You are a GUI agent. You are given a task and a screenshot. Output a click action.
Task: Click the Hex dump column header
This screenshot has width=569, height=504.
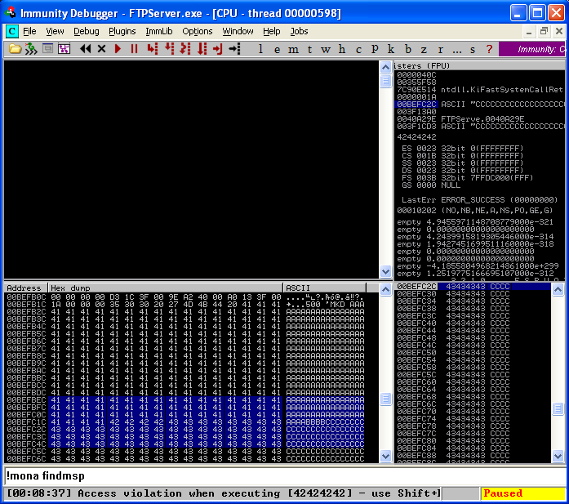pos(165,288)
